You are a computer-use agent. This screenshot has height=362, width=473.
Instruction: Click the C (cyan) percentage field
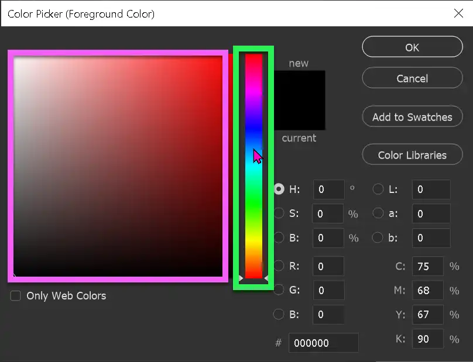(428, 266)
